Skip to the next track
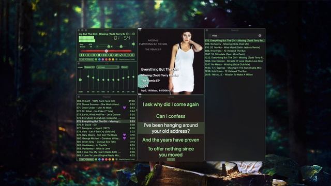Viewport: 331px width, 186px height. 105,55
